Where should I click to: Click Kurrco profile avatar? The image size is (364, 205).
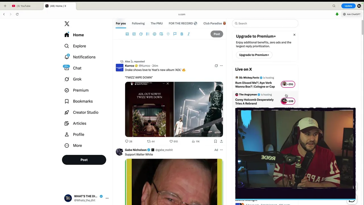point(119,68)
